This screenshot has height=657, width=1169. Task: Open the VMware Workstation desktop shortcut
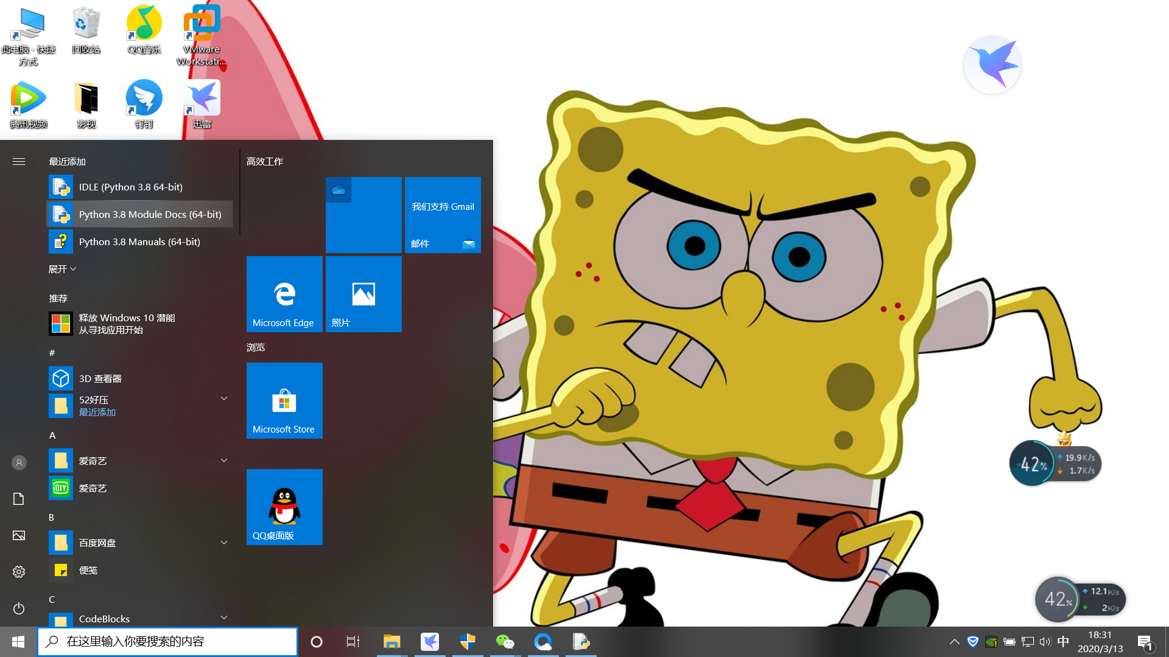point(202,33)
